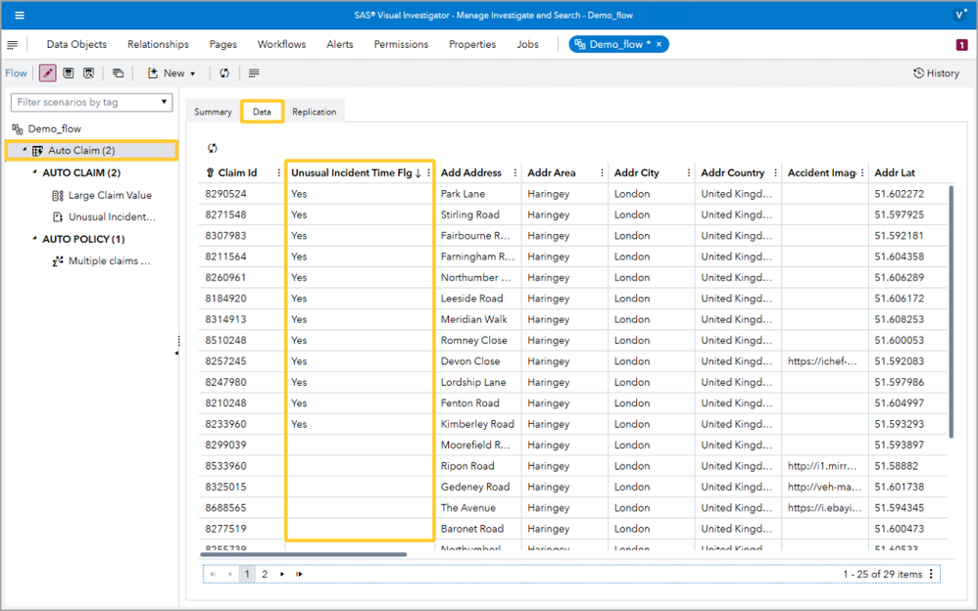This screenshot has height=611, width=978.
Task: Click the duplicate copy toolbar icon
Action: click(118, 72)
